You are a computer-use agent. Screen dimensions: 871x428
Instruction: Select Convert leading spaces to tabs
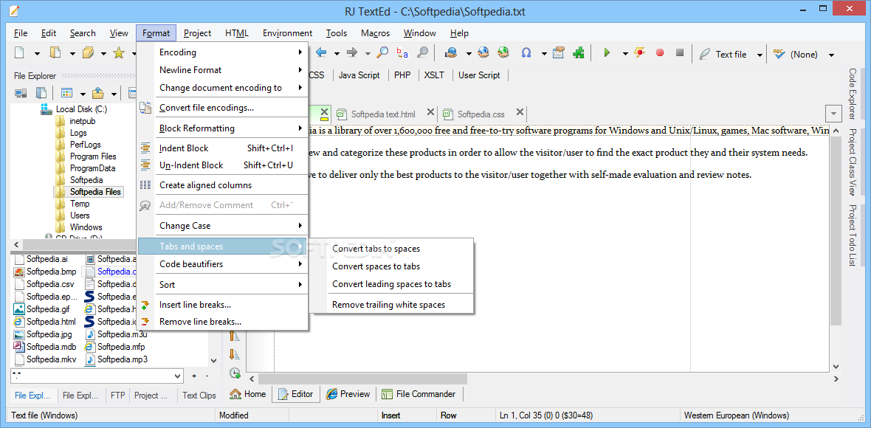tap(392, 284)
